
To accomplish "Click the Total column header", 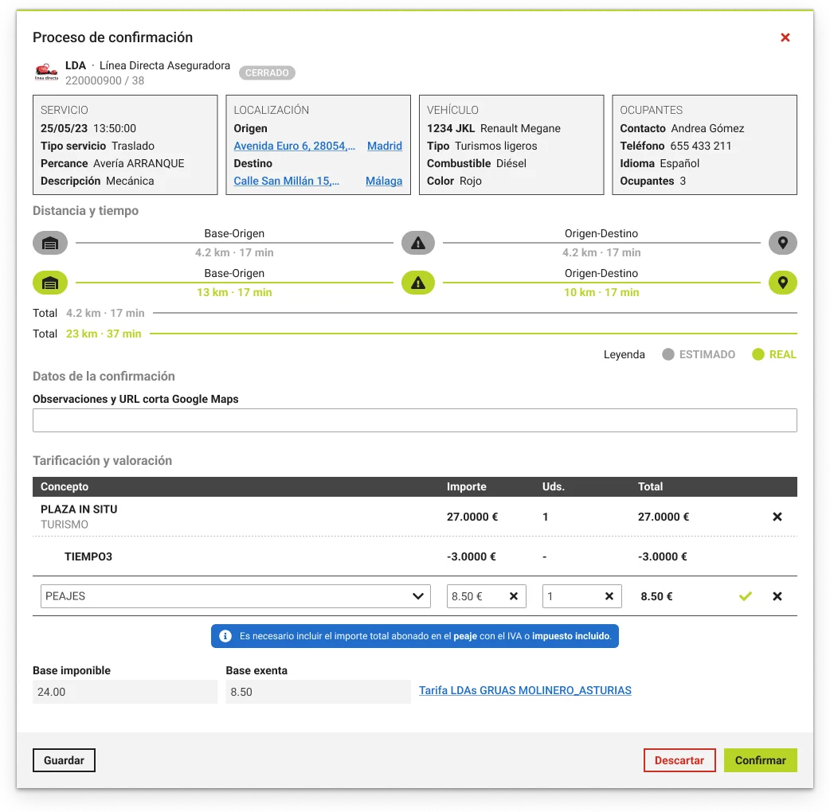I will point(650,486).
